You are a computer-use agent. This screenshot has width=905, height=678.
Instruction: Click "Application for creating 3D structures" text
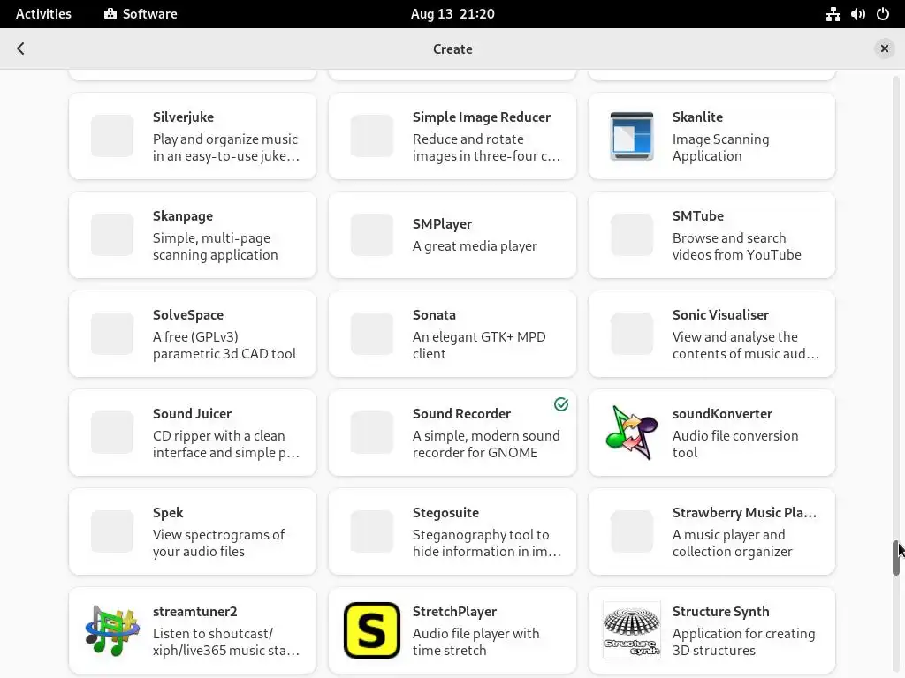click(x=743, y=642)
